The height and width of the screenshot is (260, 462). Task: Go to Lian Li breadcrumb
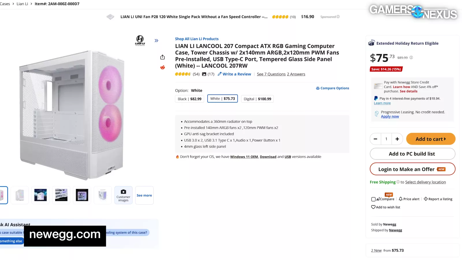pos(22,4)
